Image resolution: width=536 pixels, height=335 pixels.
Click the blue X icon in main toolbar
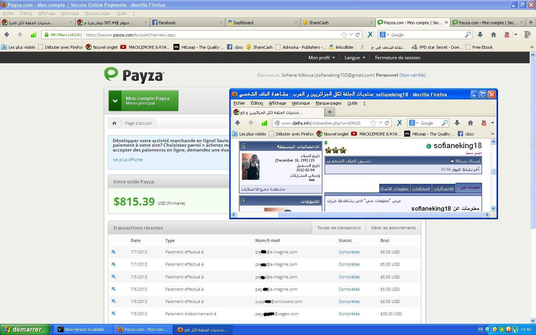coord(370,35)
